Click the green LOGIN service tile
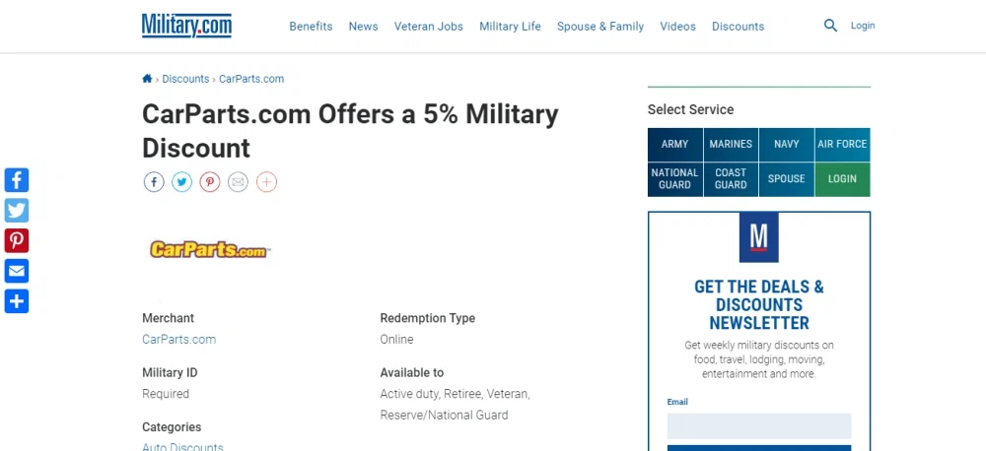This screenshot has height=451, width=986. pos(843,179)
